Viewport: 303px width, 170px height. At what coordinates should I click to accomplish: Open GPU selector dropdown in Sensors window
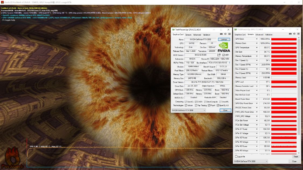251,161
